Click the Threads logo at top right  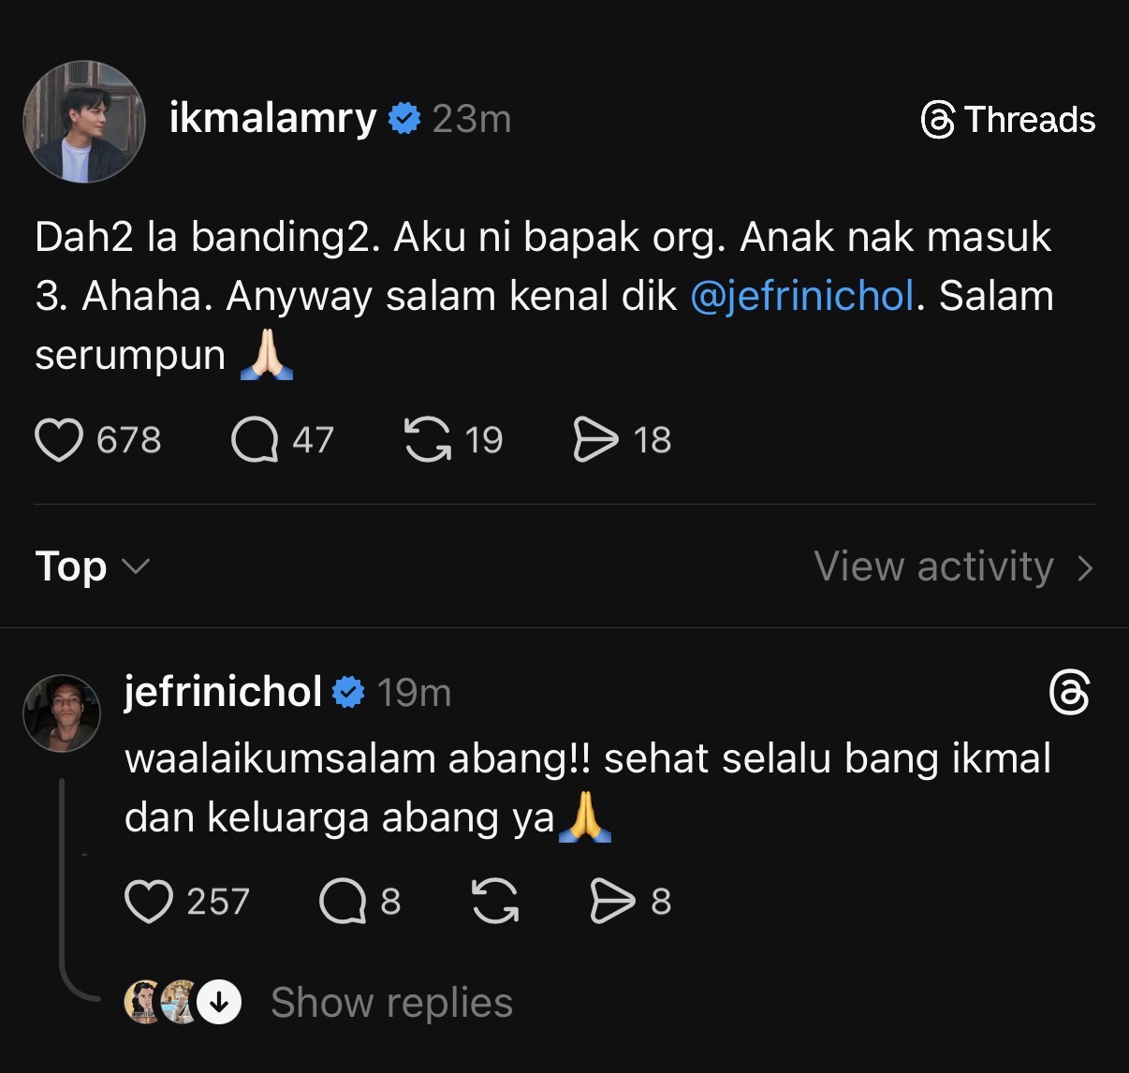1008,120
